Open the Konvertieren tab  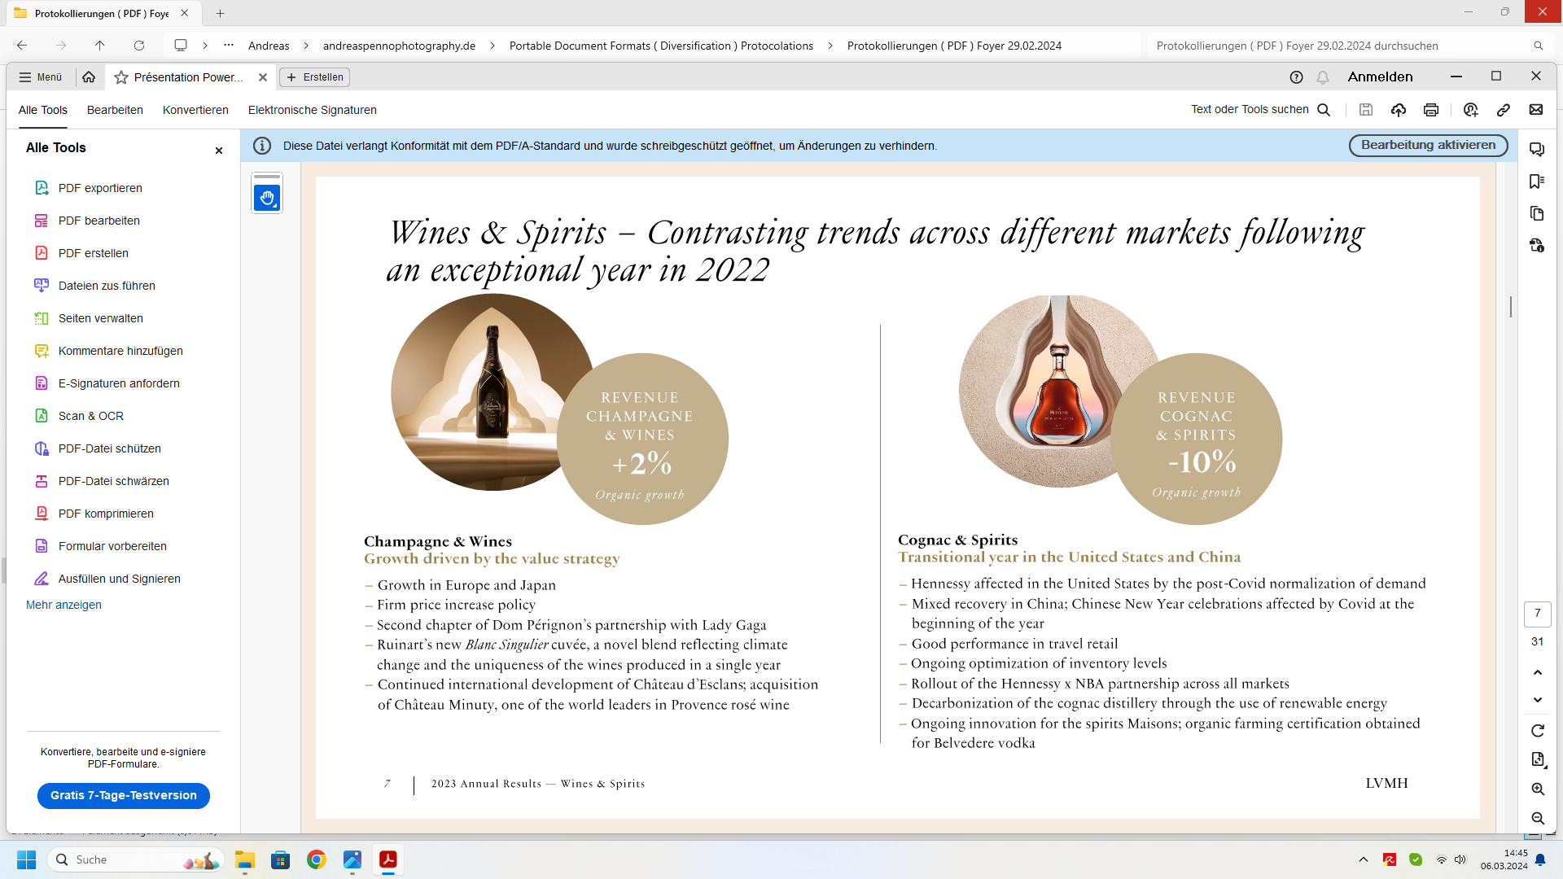(x=195, y=110)
